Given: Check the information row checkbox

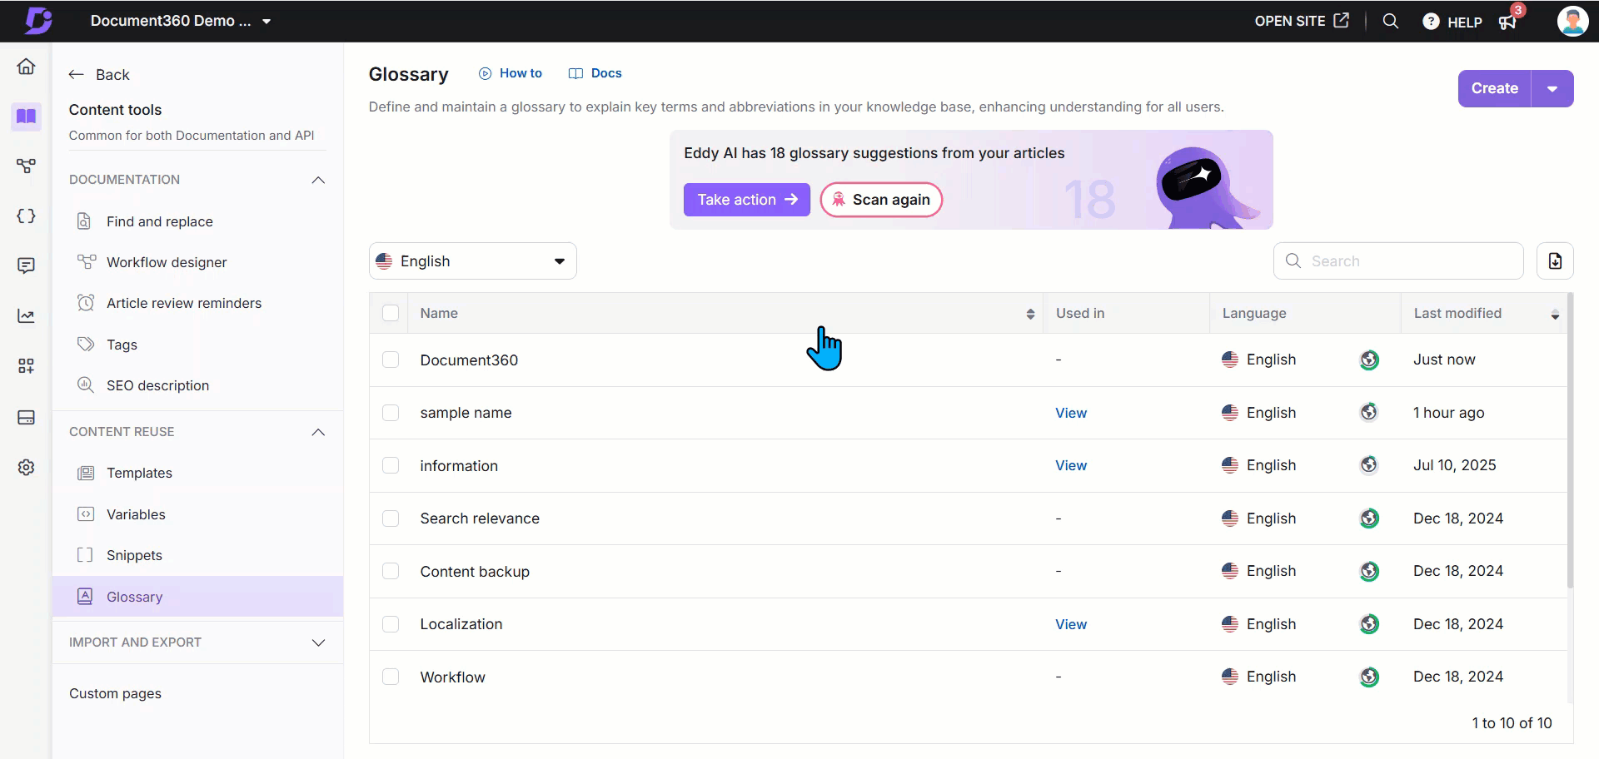Looking at the screenshot, I should [x=391, y=465].
